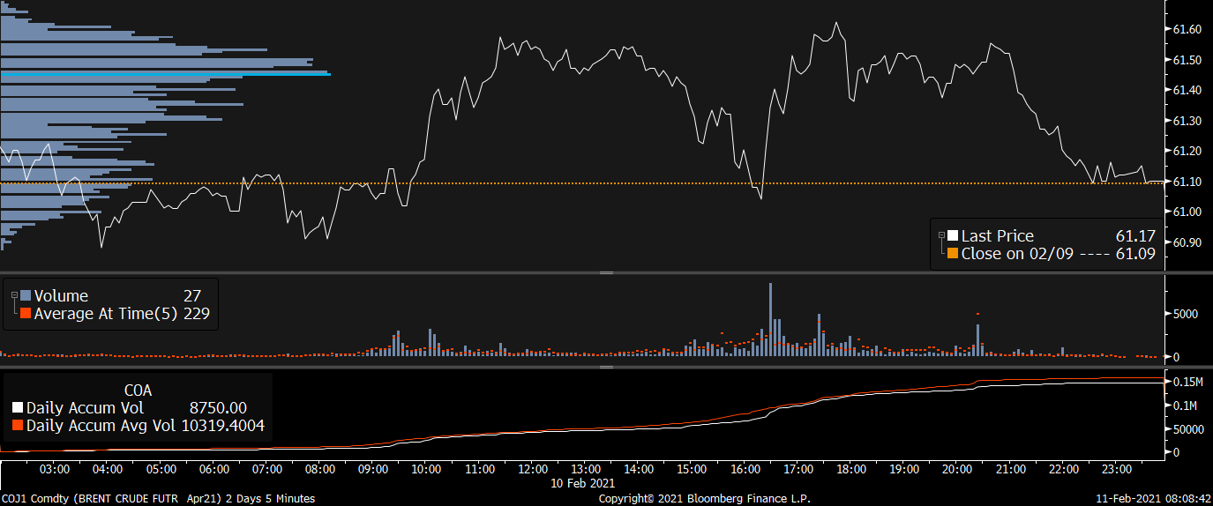
Task: Click the 0.1M accumulated volume axis label
Action: (1185, 406)
